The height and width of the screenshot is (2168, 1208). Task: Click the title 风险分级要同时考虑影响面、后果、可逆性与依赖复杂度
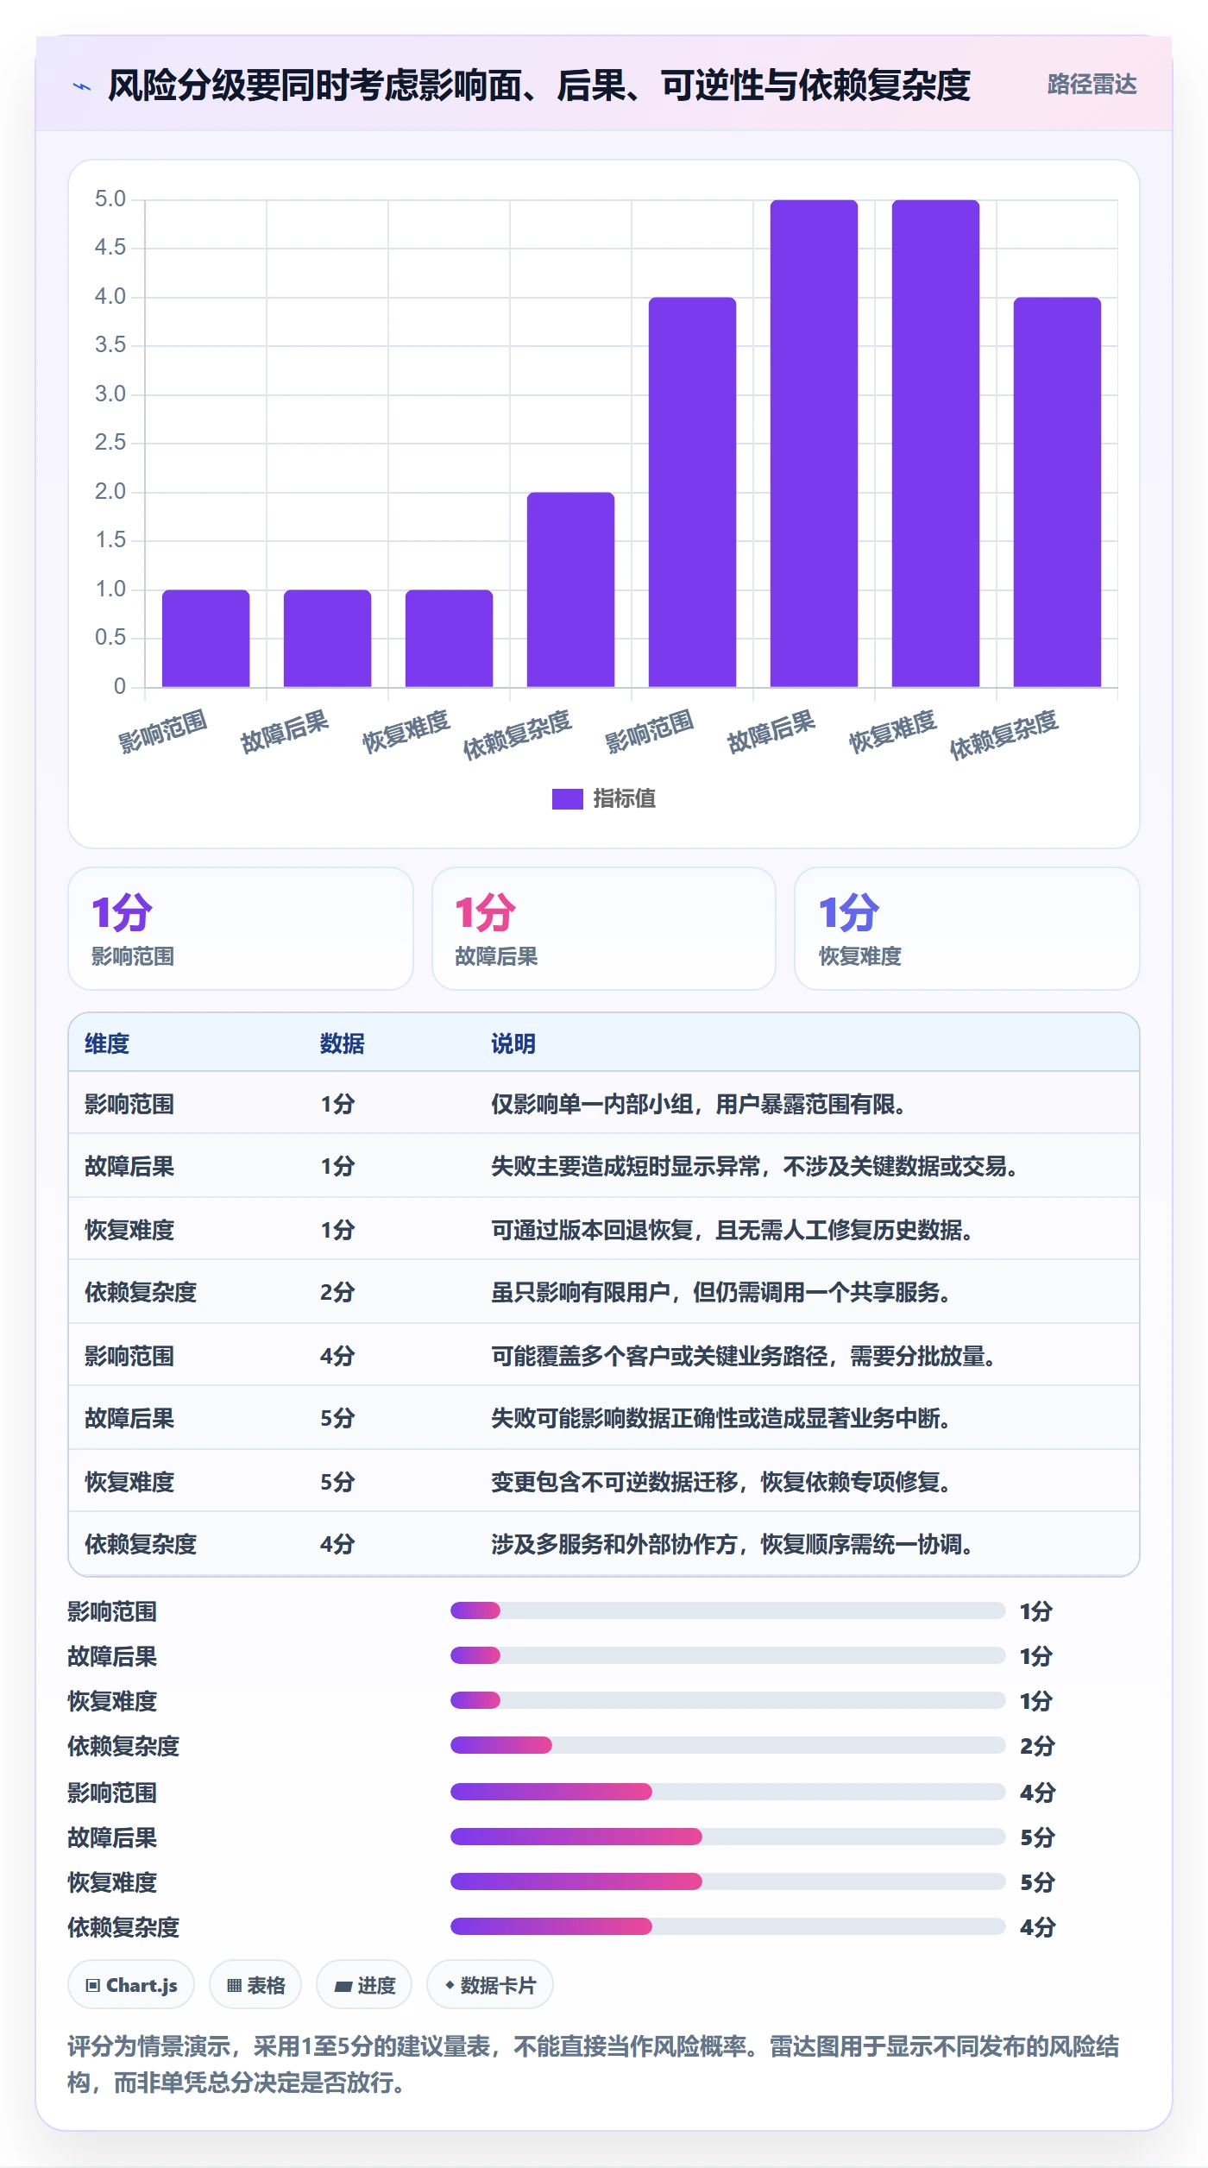539,85
